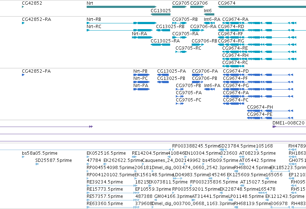Click the RE57357.5prime EST

tap(113, 200)
